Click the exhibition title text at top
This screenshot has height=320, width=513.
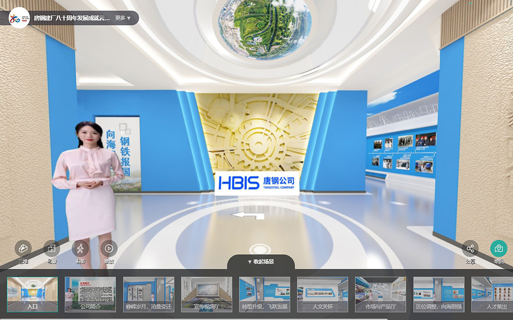72,18
